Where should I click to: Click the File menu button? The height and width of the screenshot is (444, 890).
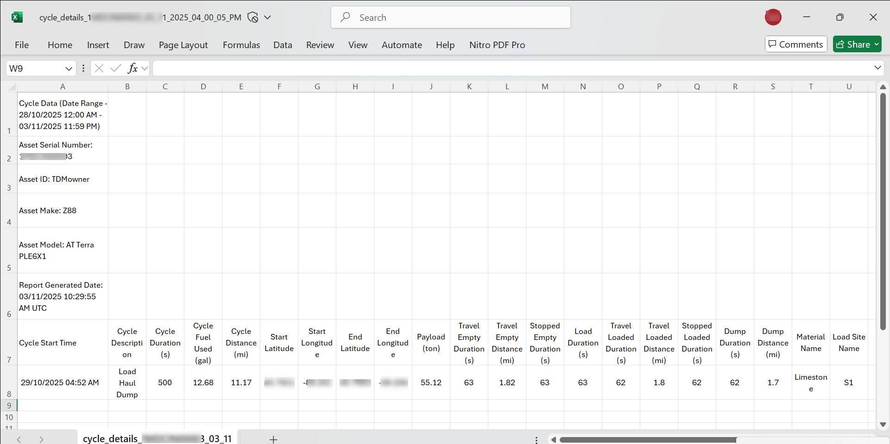tap(22, 45)
